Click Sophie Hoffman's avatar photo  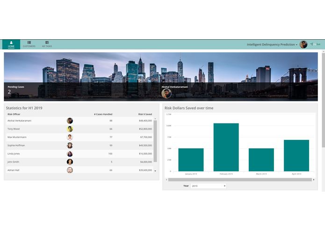click(70, 145)
